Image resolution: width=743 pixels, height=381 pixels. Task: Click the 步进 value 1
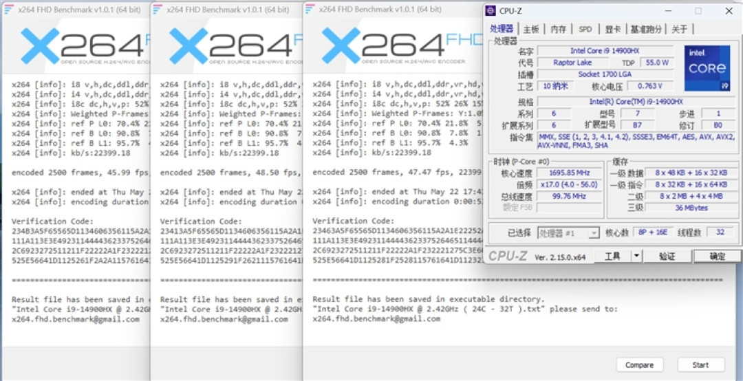[718, 113]
